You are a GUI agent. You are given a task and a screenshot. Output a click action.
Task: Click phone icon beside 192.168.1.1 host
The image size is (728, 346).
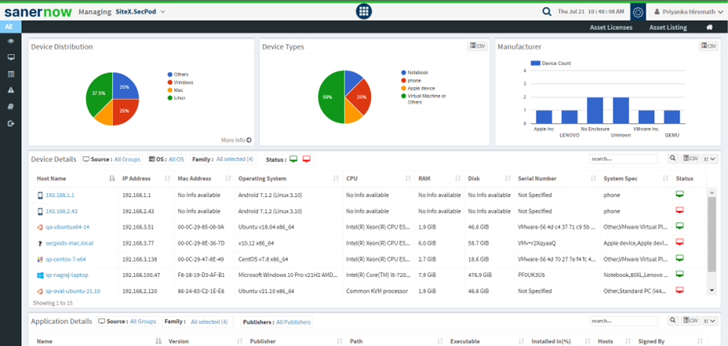[x=40, y=195]
